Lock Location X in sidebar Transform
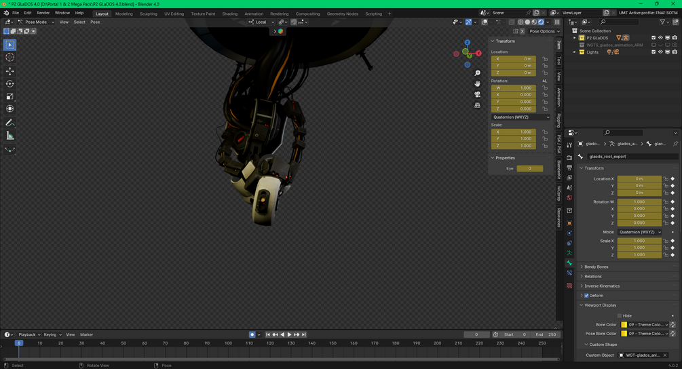Image resolution: width=682 pixels, height=369 pixels. tap(545, 59)
